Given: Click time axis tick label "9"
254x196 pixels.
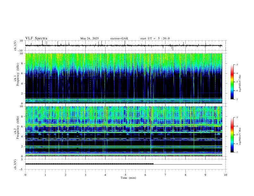Looking at the screenshot, I should click(205, 175).
